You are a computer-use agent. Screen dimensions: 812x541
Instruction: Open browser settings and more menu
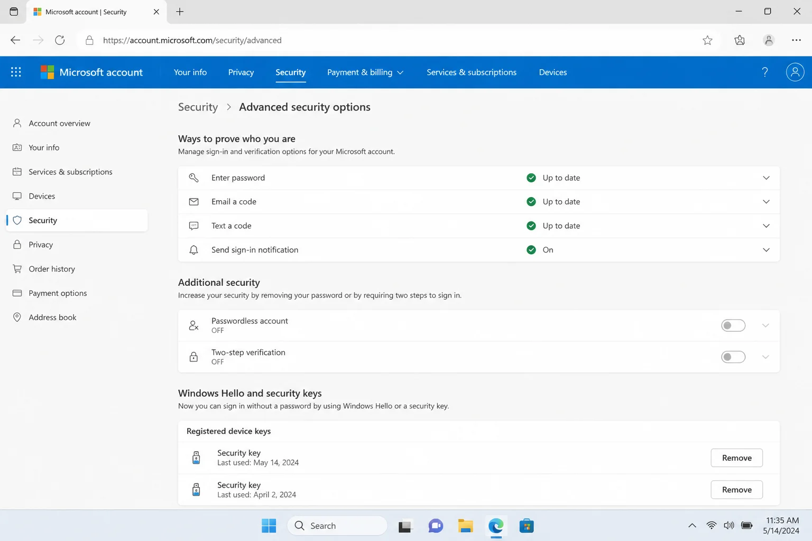pos(796,40)
